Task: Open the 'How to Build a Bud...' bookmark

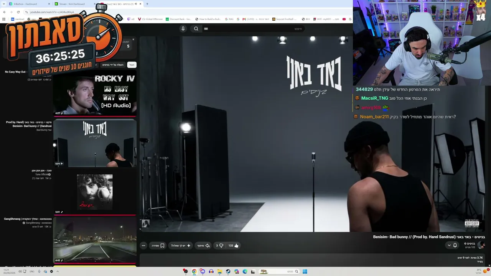Action: pyautogui.click(x=208, y=19)
